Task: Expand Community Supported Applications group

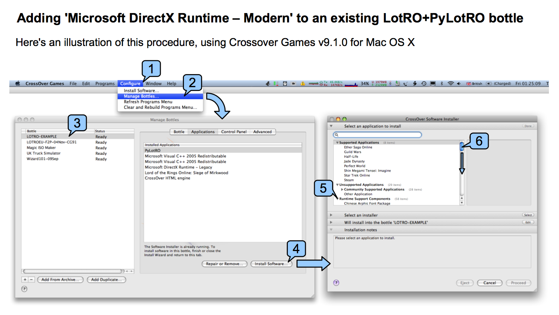Action: [342, 189]
